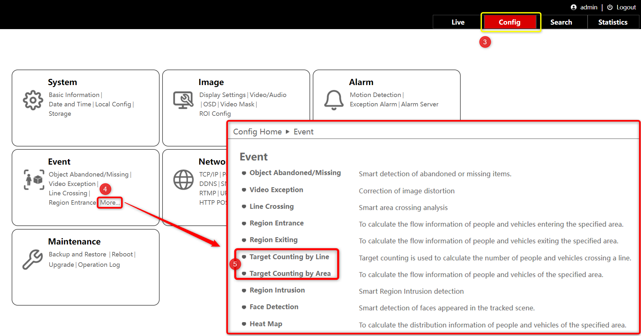The height and width of the screenshot is (336, 641).
Task: Select Region Exiting in Event list
Action: pos(273,240)
